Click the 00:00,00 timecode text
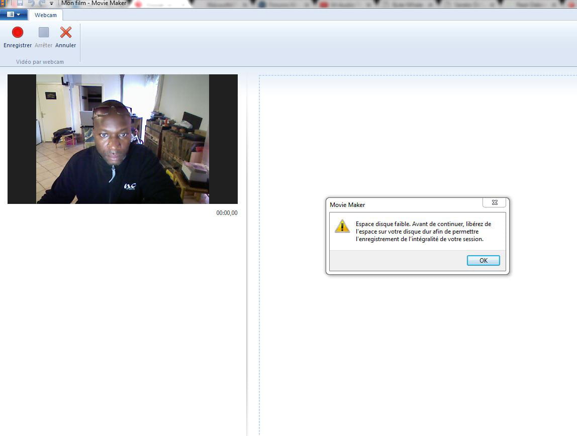 [x=227, y=213]
